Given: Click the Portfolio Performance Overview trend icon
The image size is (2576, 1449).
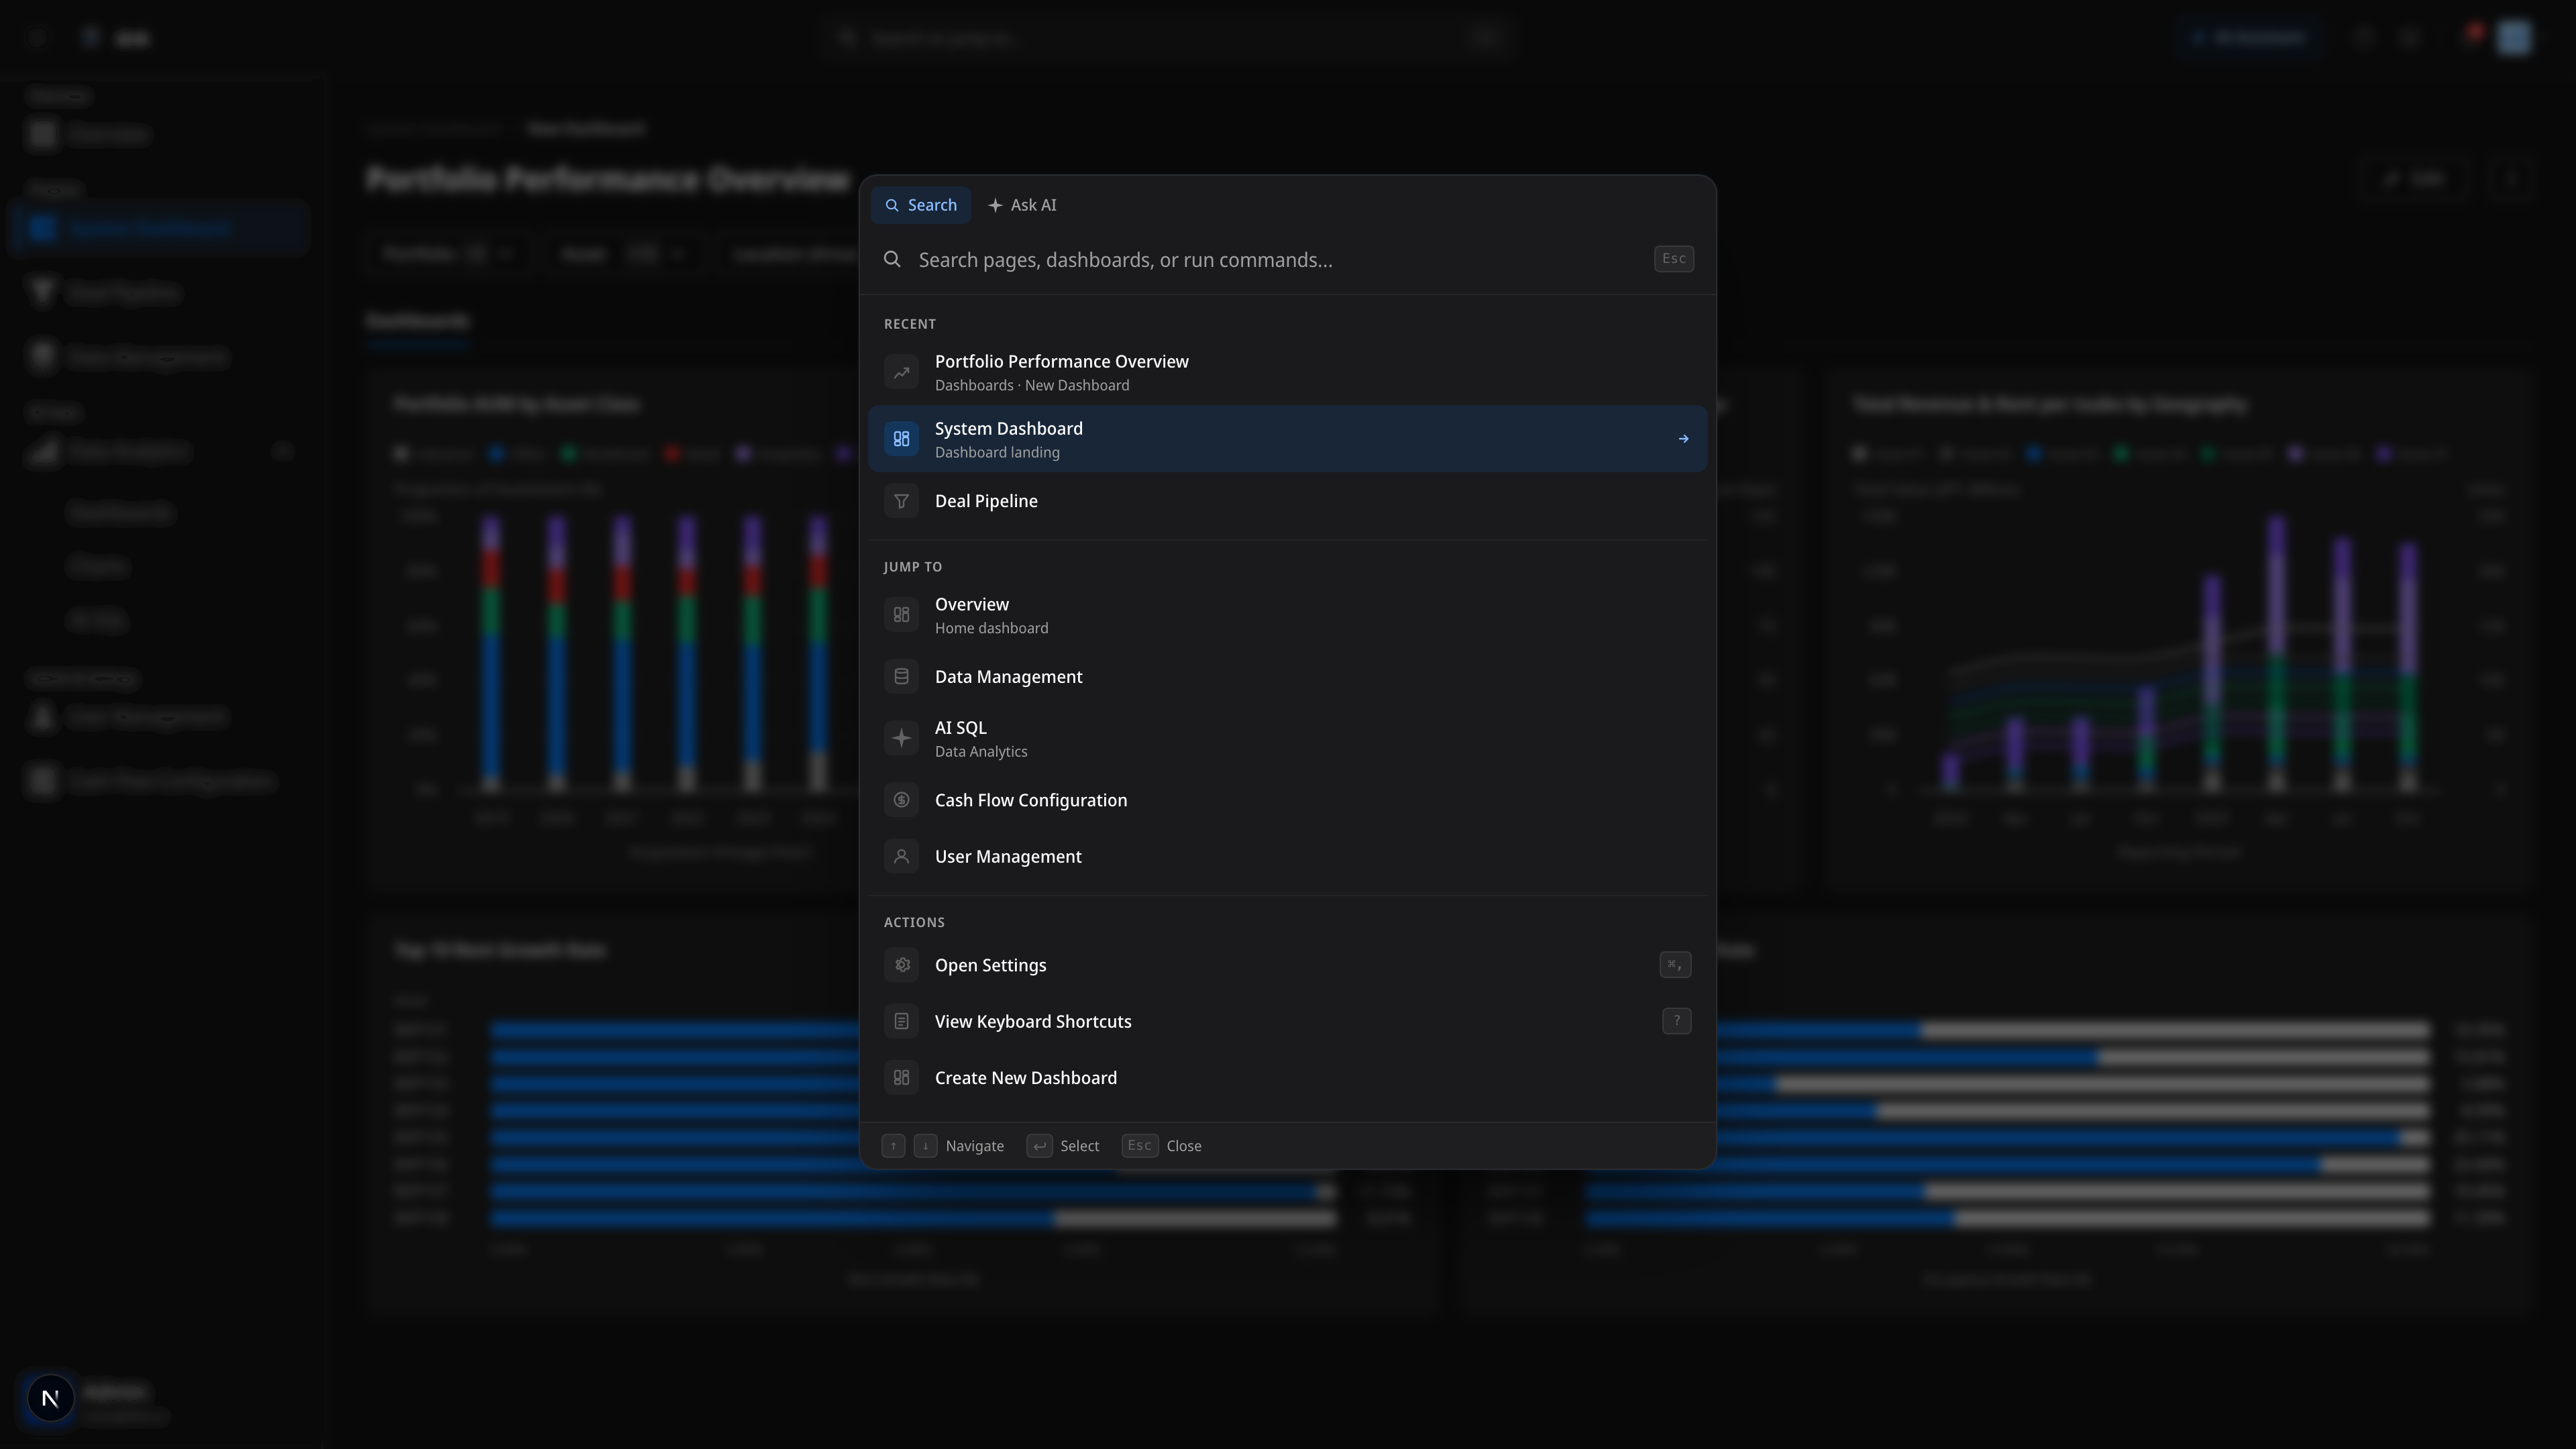Looking at the screenshot, I should pos(901,373).
